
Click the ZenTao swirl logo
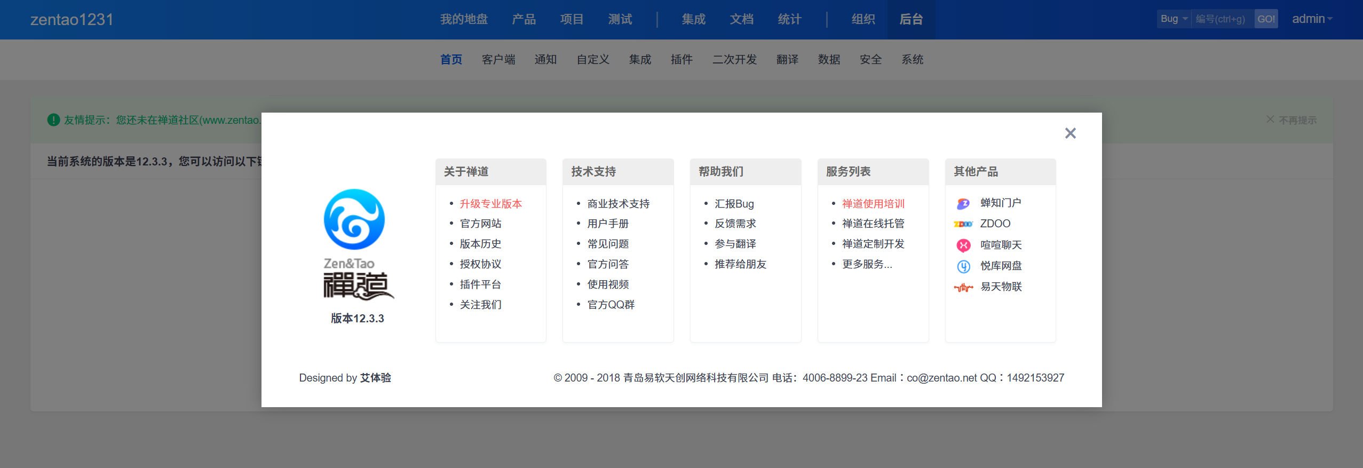tap(354, 219)
